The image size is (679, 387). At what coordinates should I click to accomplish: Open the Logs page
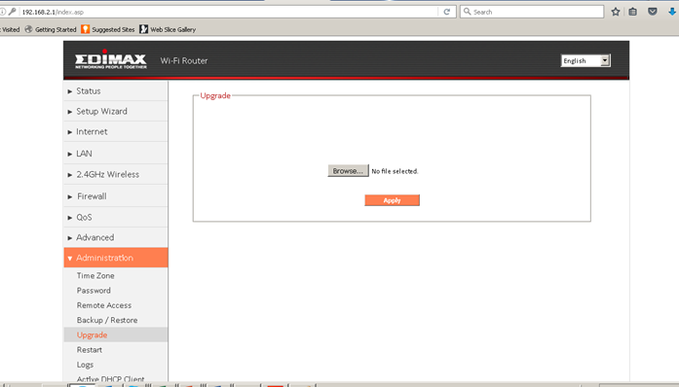(85, 365)
